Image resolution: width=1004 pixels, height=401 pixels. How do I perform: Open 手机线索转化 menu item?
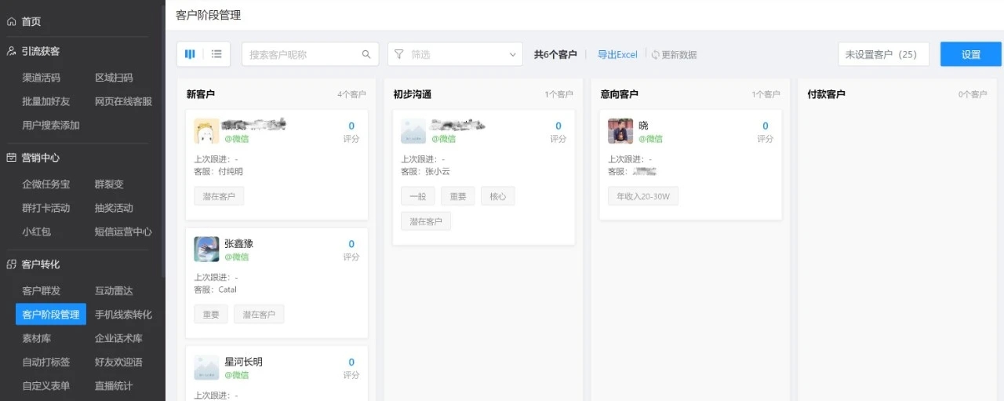[x=123, y=315]
